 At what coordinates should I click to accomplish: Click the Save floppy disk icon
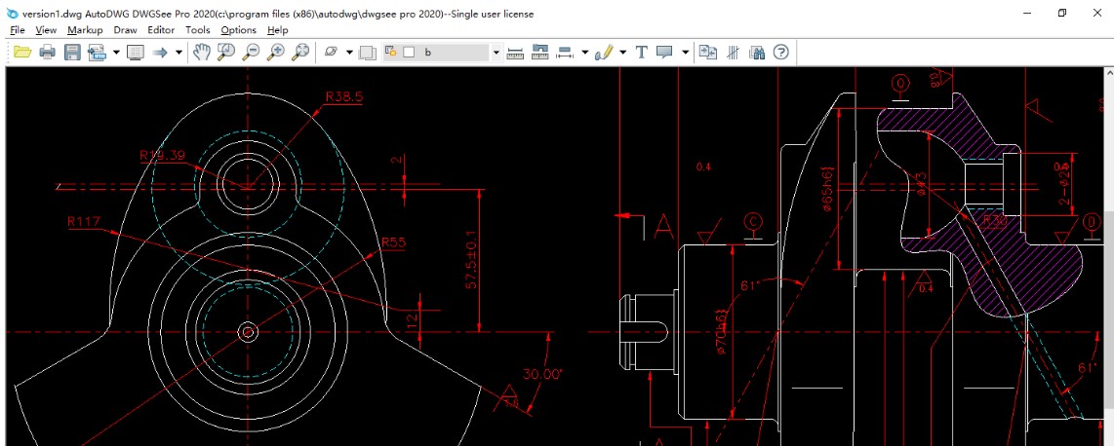point(72,52)
